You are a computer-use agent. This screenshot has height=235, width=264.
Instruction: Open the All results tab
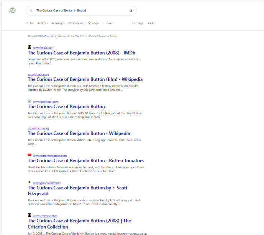point(30,23)
